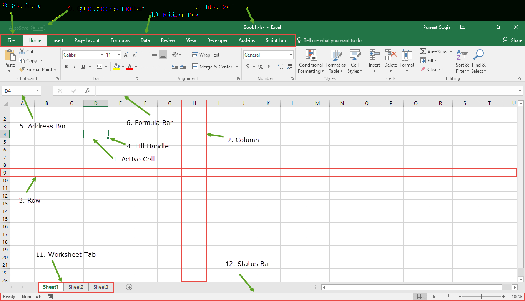Viewport: 525px width, 301px height.
Task: Open Sort & Filter
Action: click(462, 62)
